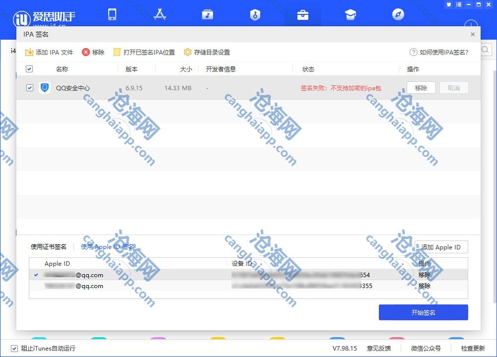Toggle 阻止iTunes自动运行 checkbox

tap(14, 348)
